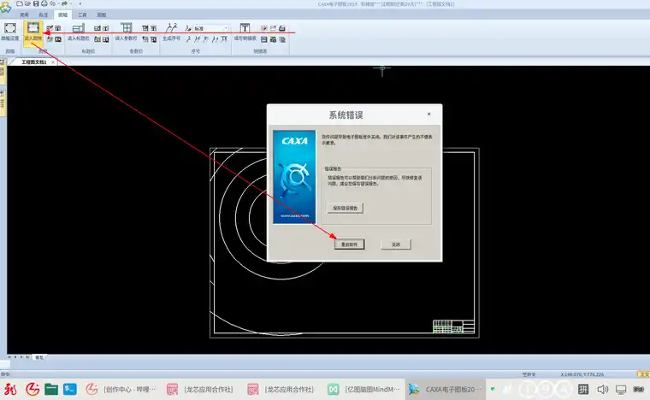Click the 重启软件 restart button
The image size is (650, 400).
350,244
